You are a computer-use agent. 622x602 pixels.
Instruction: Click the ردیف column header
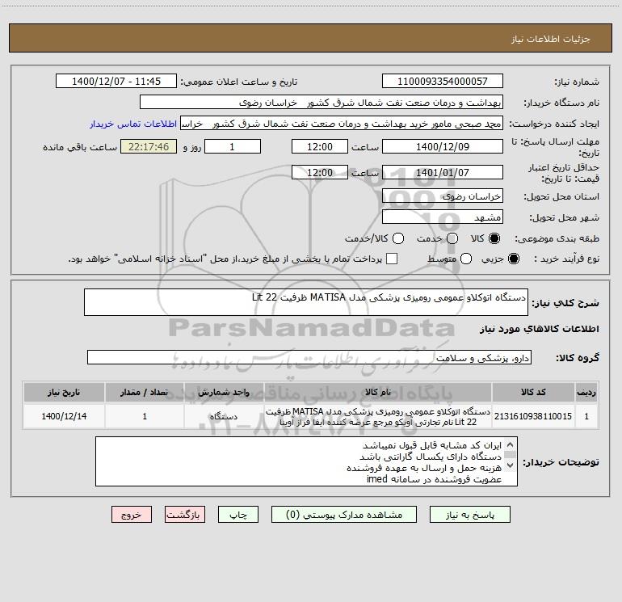(x=586, y=392)
